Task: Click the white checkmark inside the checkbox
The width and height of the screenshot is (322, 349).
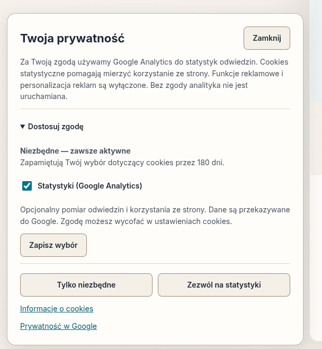Action: 27,186
